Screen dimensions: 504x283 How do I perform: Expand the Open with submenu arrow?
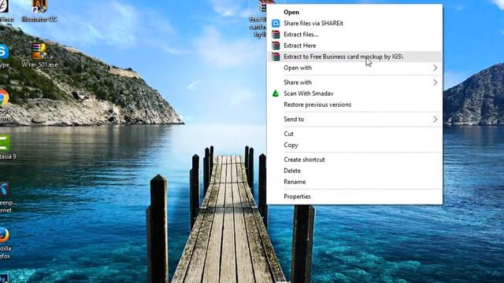pos(435,68)
